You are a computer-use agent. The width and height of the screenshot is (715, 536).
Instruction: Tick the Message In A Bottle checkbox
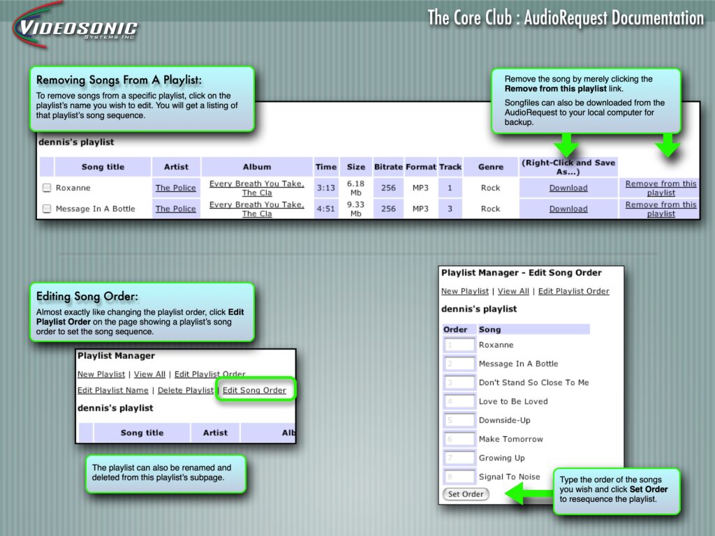click(47, 209)
